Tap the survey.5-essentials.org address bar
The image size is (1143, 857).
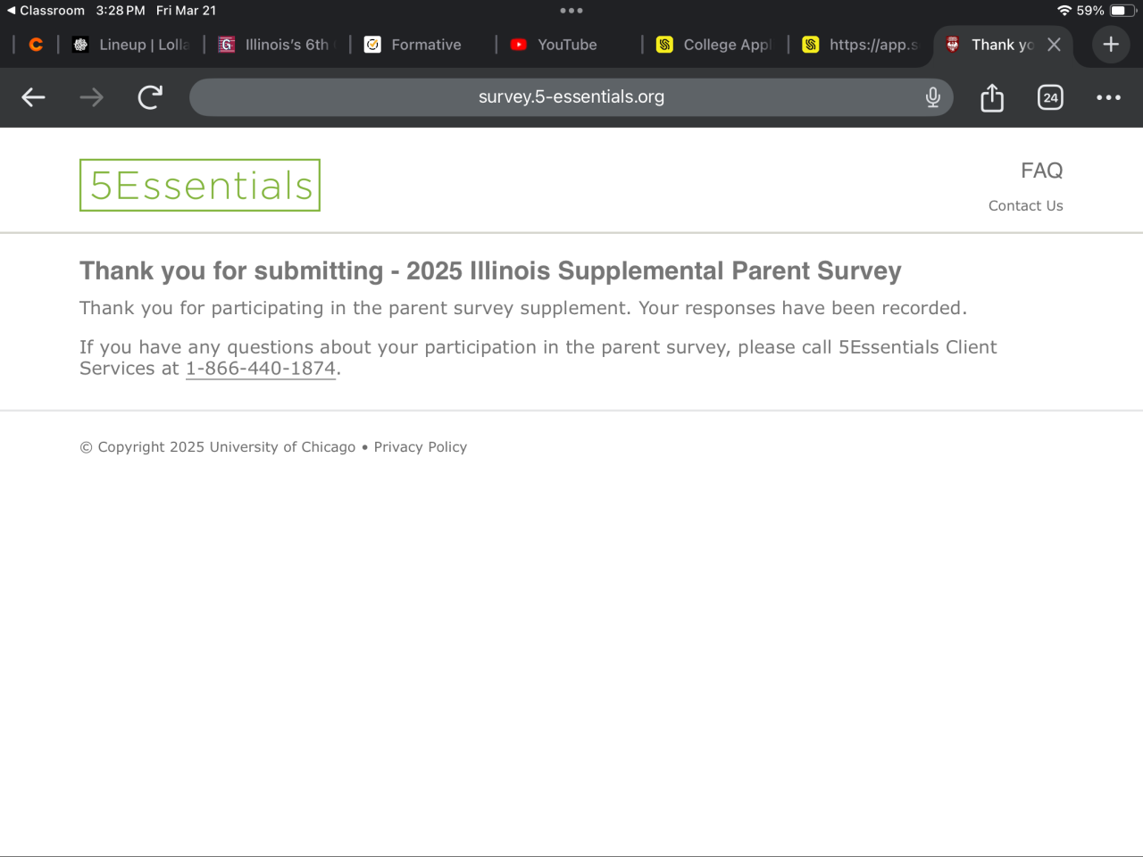tap(571, 97)
